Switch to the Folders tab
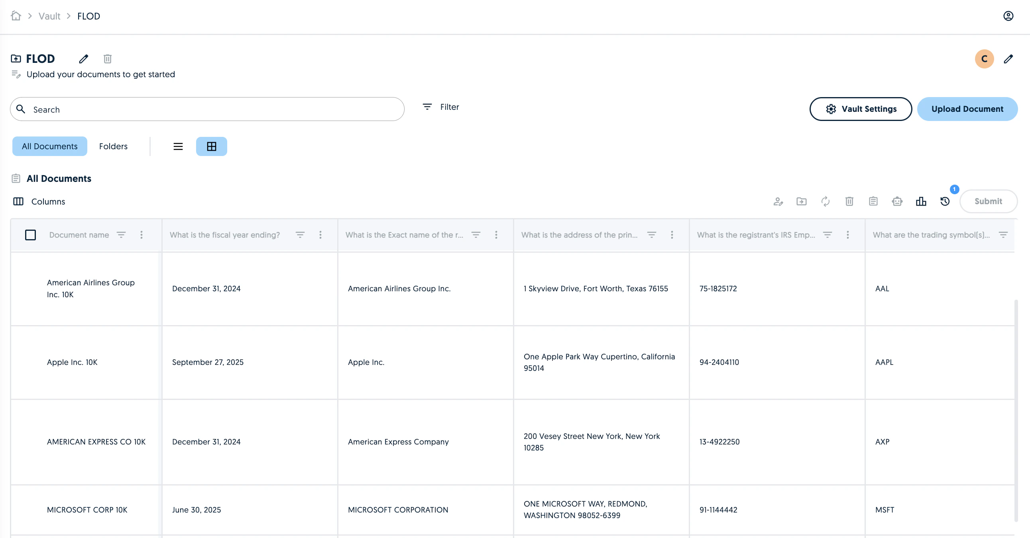Image resolution: width=1030 pixels, height=538 pixels. tap(113, 146)
